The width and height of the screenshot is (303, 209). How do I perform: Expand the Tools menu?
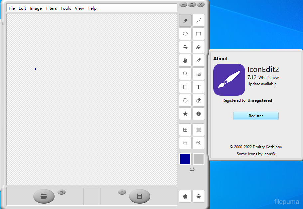(66, 8)
